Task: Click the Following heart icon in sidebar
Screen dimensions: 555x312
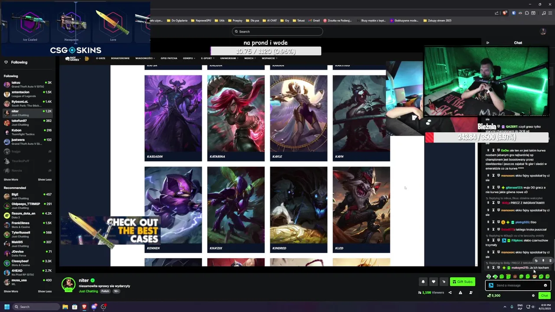Action: [x=6, y=62]
